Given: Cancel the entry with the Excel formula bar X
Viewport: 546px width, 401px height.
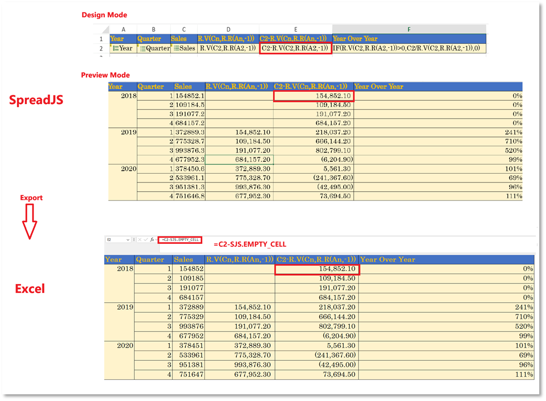Looking at the screenshot, I should point(140,240).
